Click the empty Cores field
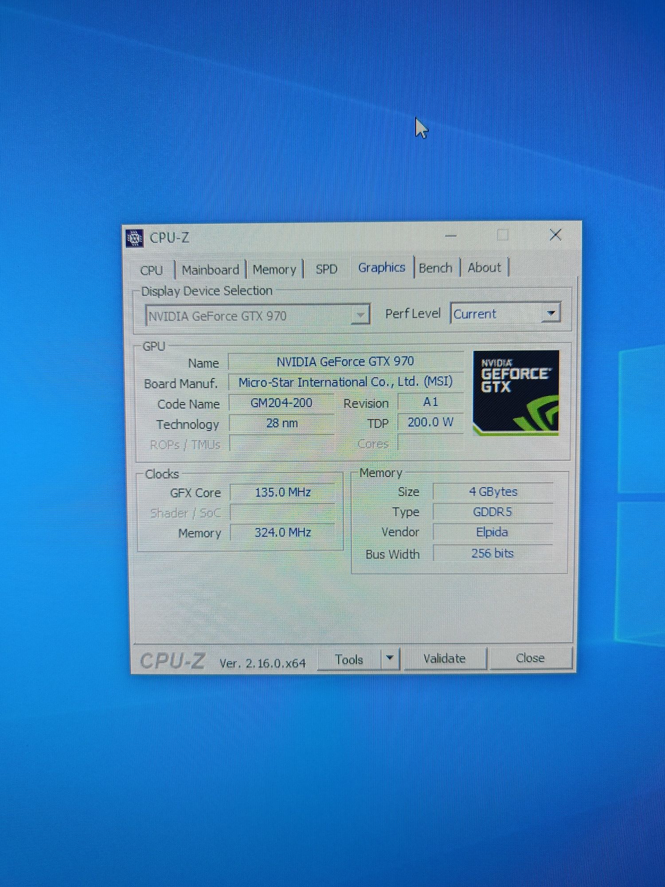This screenshot has width=665, height=887. (431, 443)
